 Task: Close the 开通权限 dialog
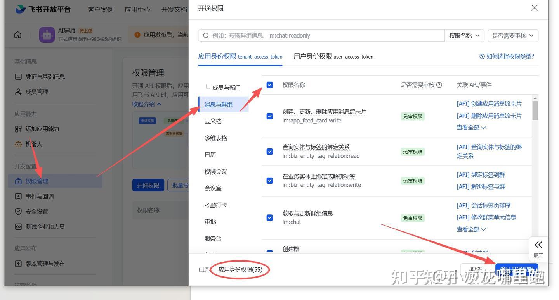pos(535,8)
